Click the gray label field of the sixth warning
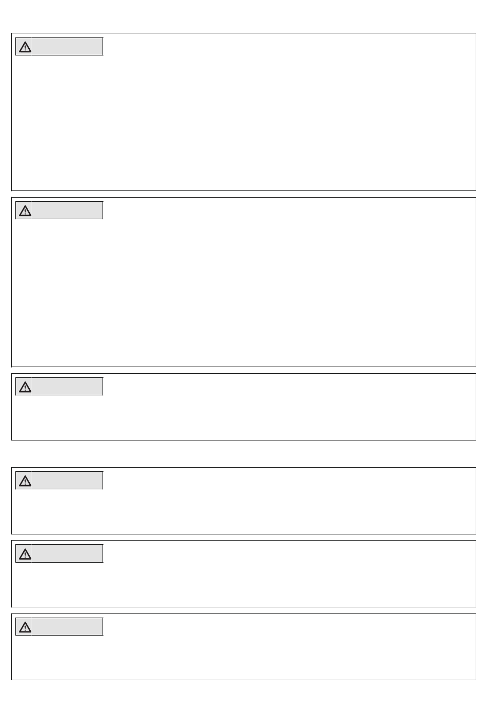 click(59, 627)
